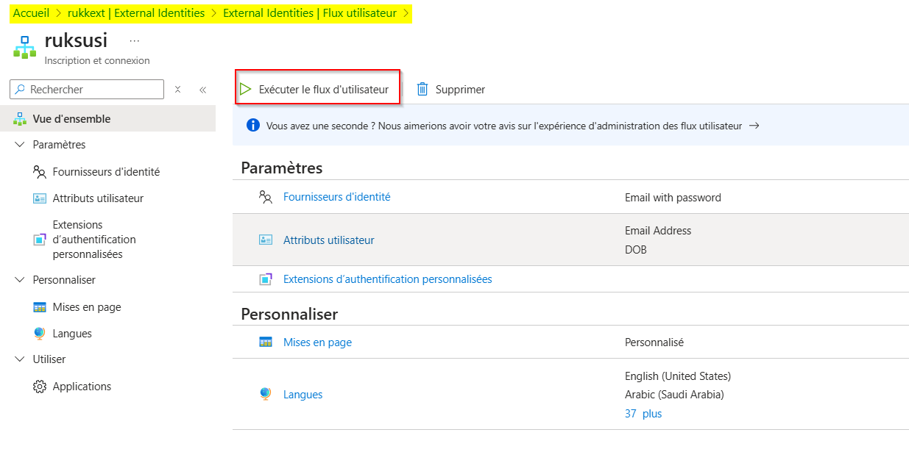Viewport: 909px width, 463px height.
Task: Click the ruksusi page title
Action: (x=76, y=40)
